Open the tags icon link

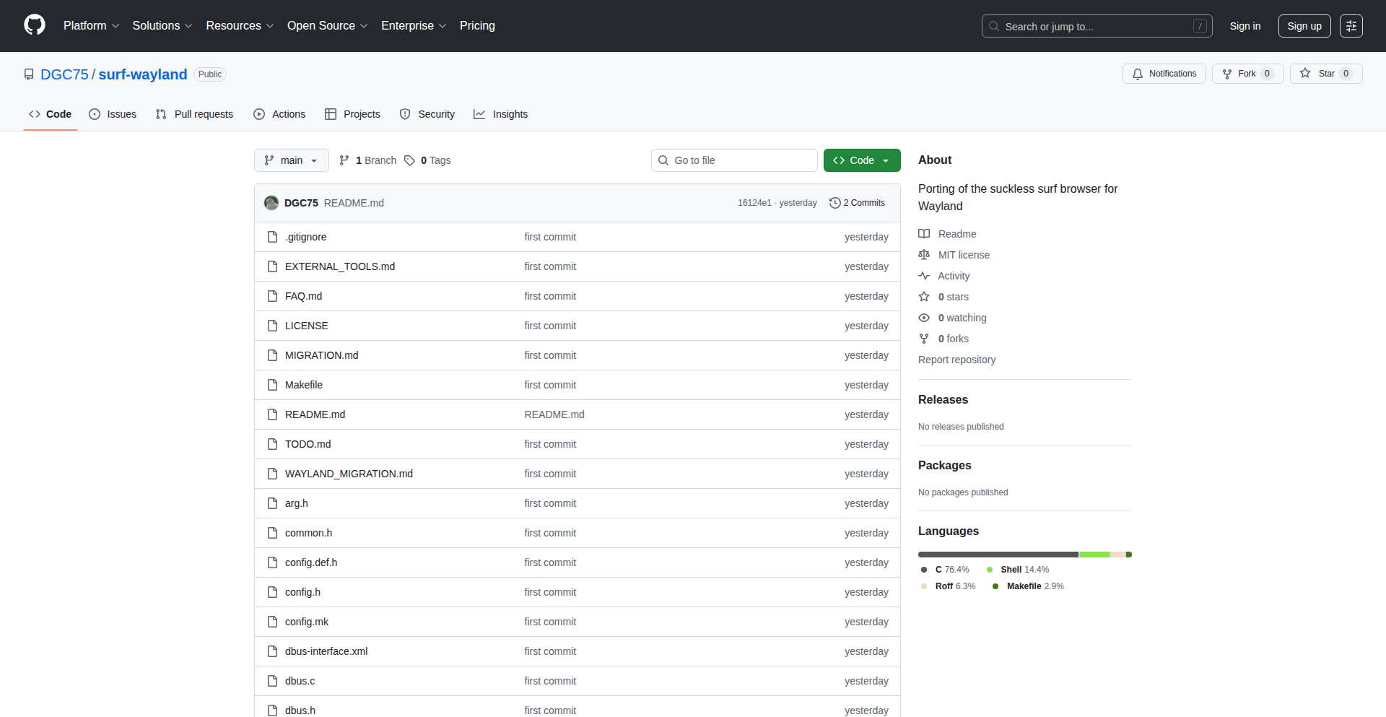[x=409, y=160]
